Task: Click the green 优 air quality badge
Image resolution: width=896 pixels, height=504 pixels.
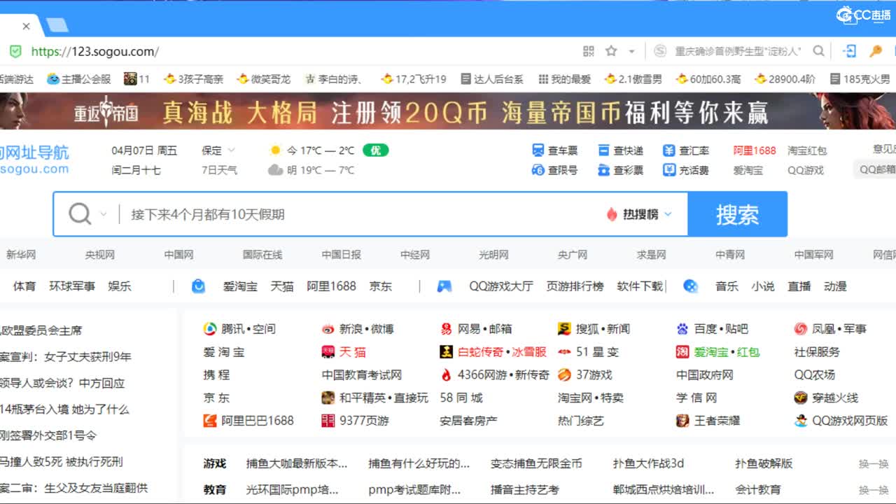Action: [375, 150]
